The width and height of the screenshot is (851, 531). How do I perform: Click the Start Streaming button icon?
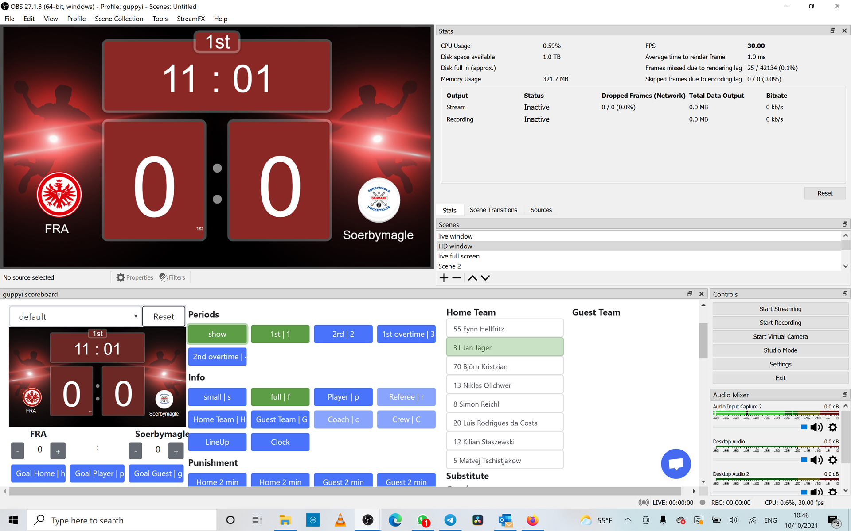pyautogui.click(x=780, y=308)
